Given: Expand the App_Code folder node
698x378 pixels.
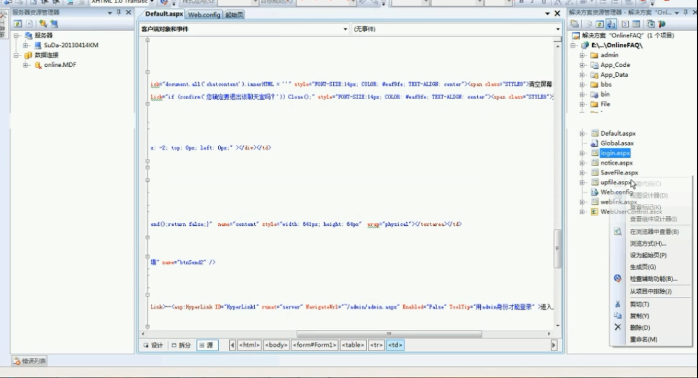Looking at the screenshot, I should (582, 65).
